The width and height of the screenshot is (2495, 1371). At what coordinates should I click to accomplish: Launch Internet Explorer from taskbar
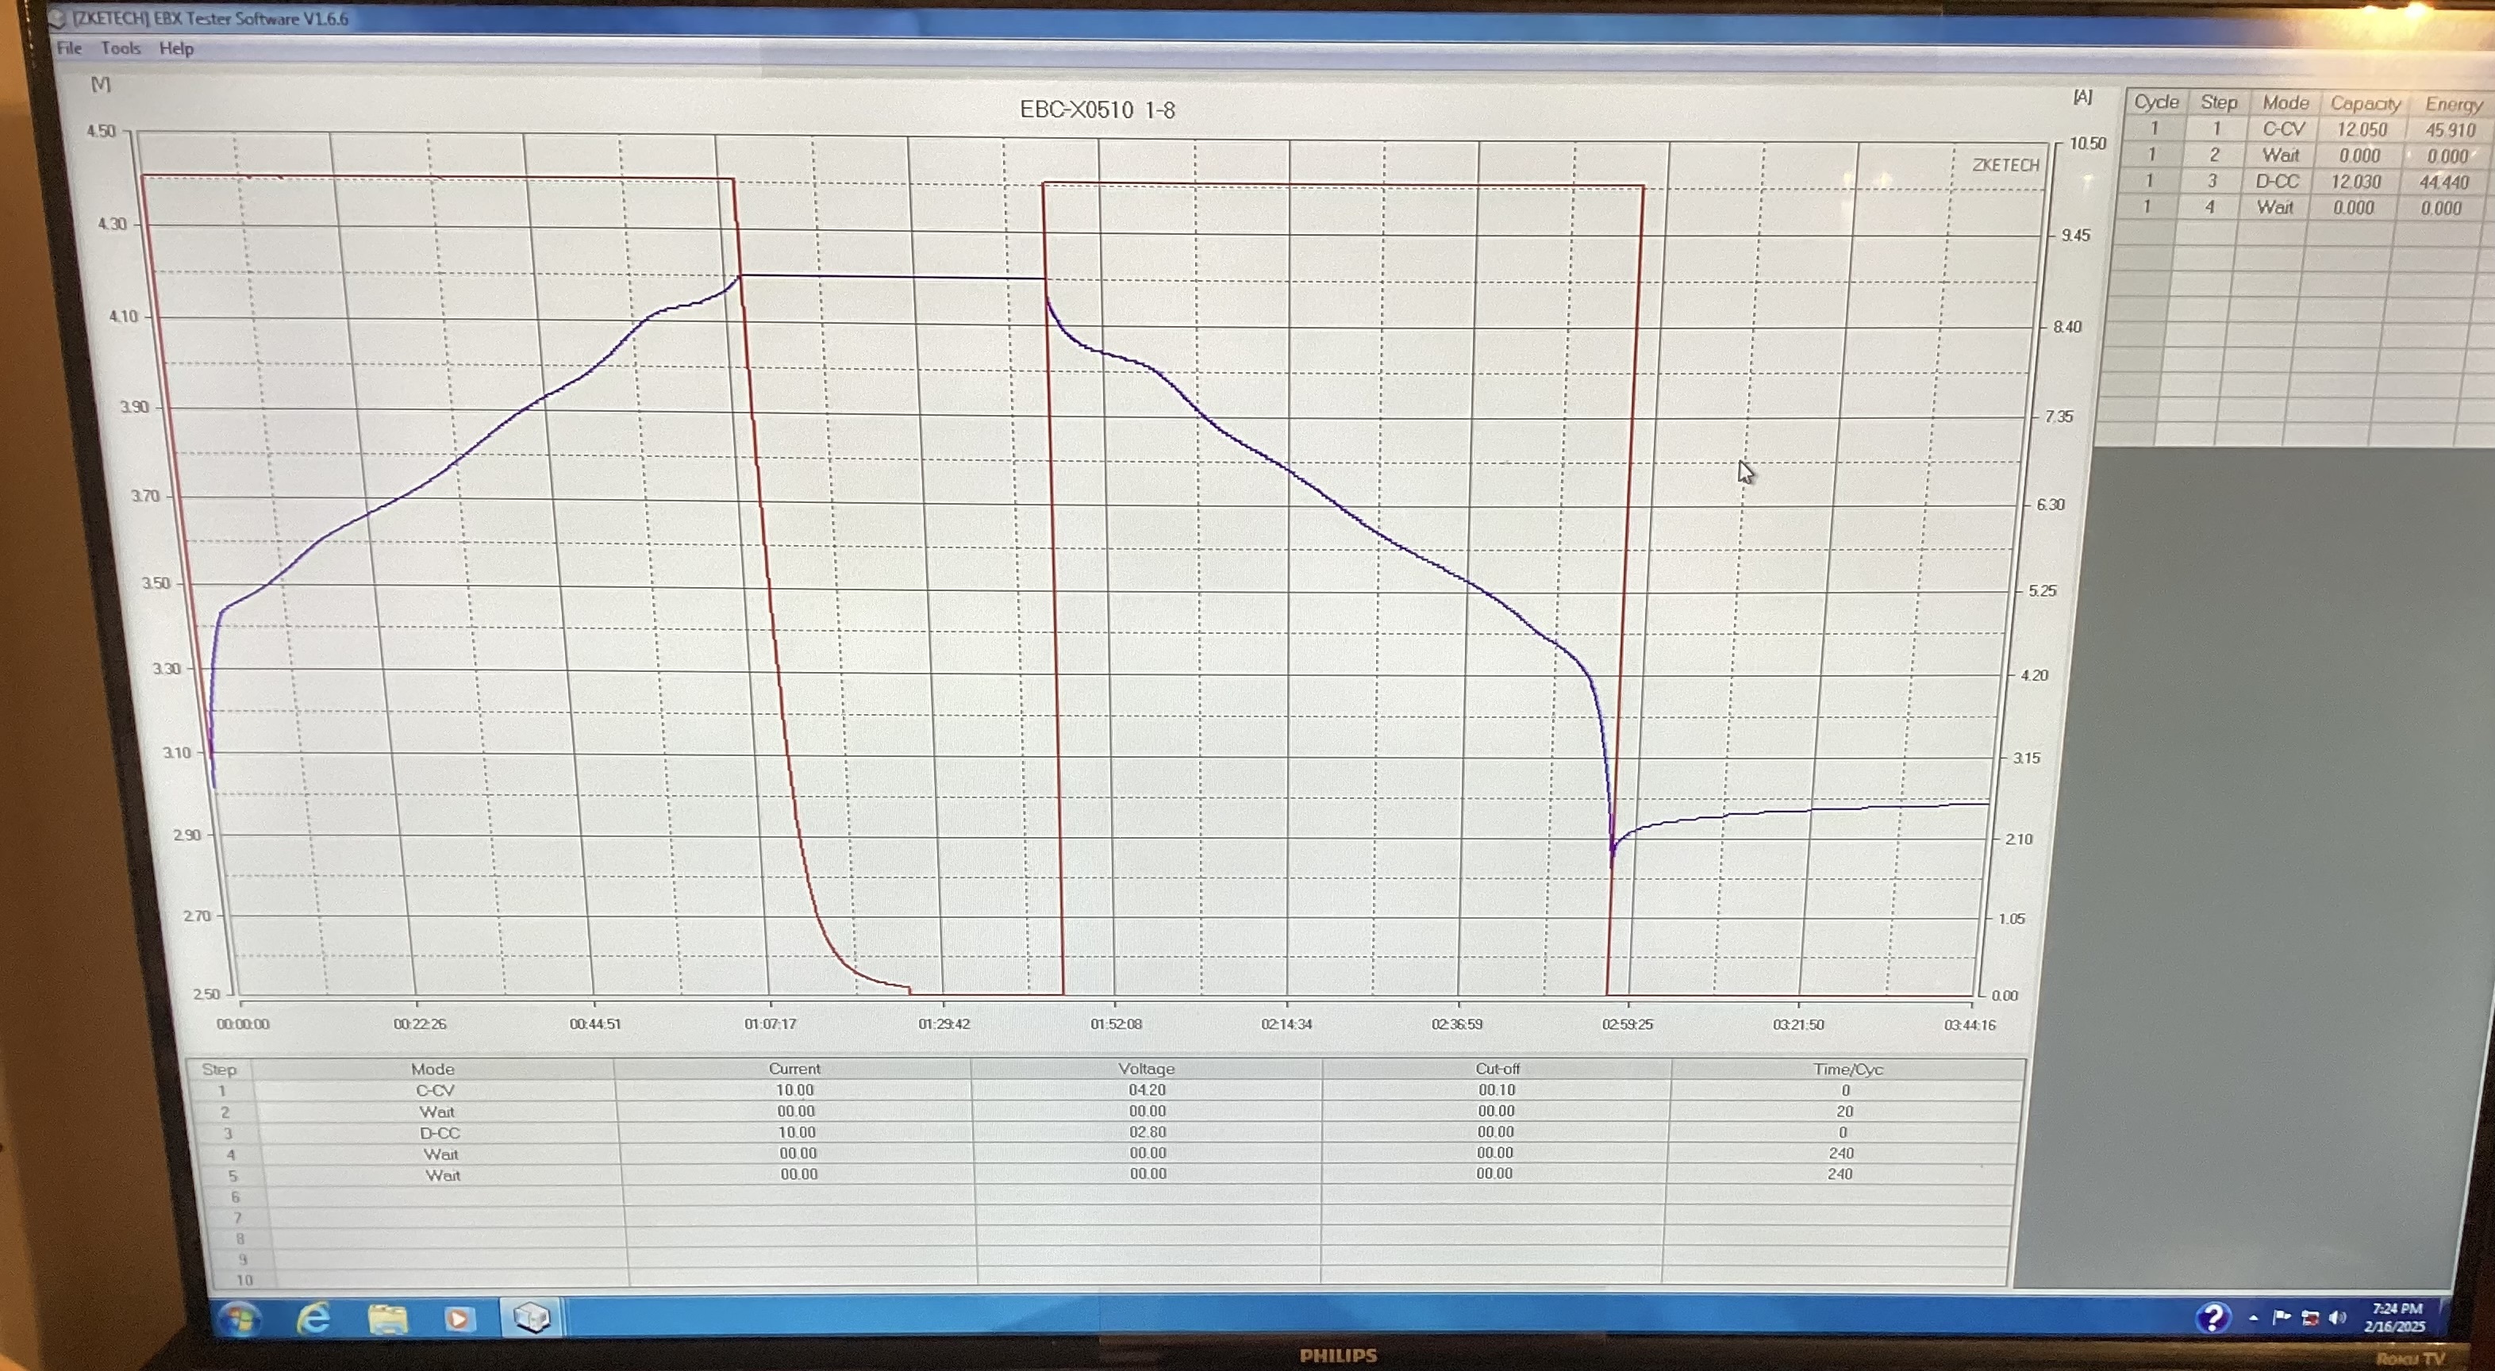click(313, 1319)
